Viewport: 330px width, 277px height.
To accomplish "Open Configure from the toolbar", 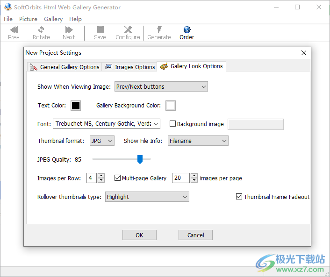I will tap(128, 33).
